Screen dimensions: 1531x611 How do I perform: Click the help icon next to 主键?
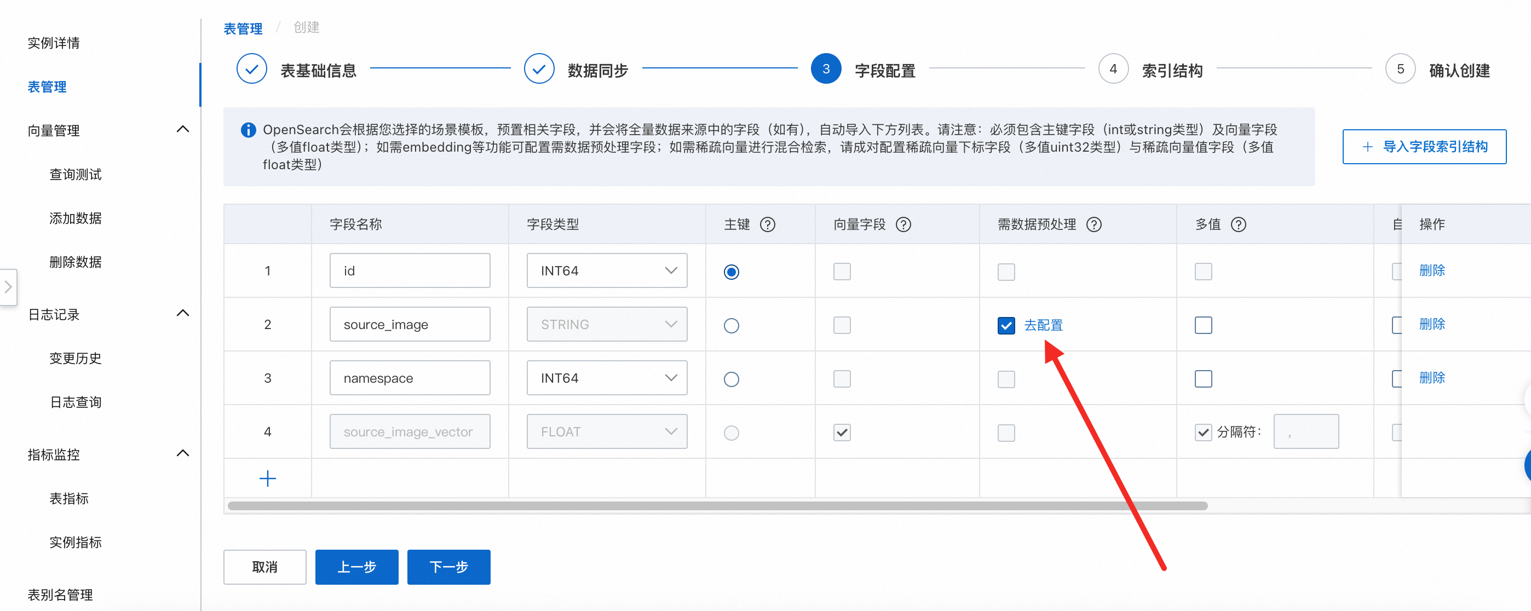[x=767, y=224]
